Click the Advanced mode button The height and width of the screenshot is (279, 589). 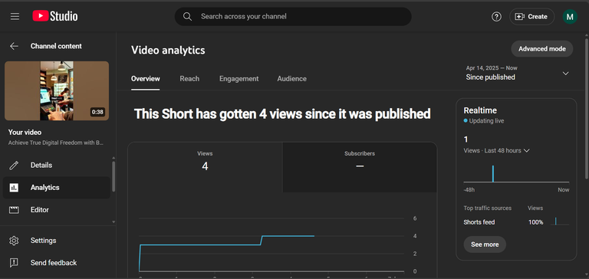[541, 49]
